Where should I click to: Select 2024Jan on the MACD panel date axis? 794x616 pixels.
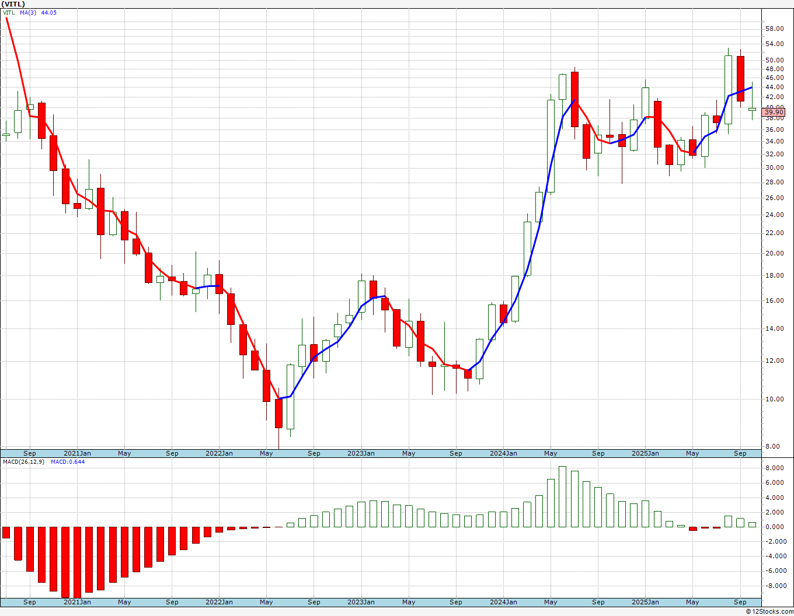coord(503,602)
